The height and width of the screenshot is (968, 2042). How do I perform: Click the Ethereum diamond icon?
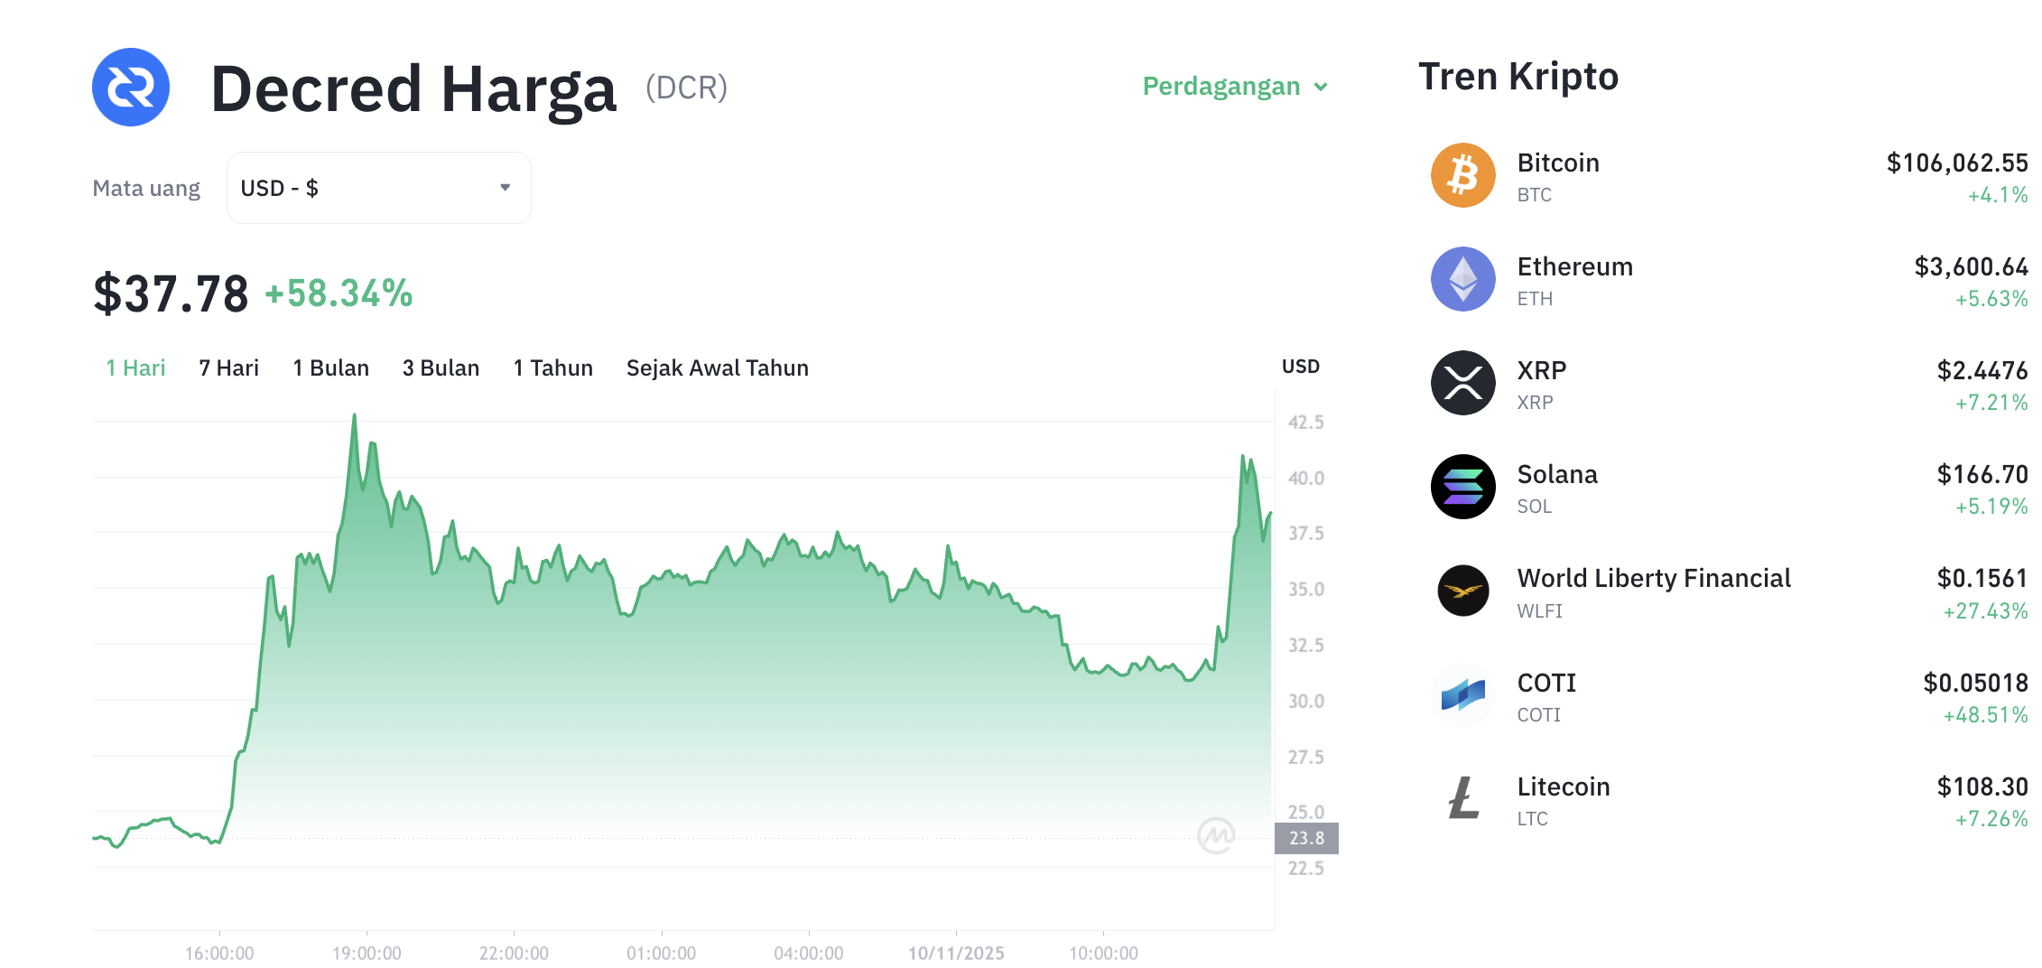1462,279
